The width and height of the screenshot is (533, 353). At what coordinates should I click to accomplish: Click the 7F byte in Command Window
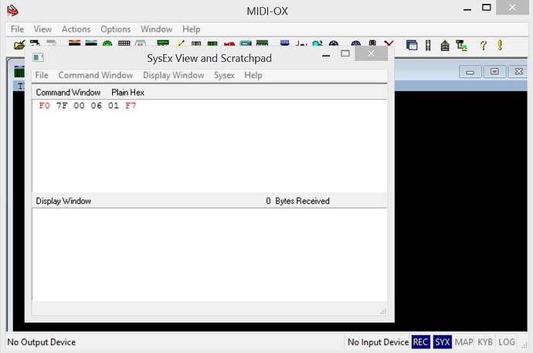point(62,106)
